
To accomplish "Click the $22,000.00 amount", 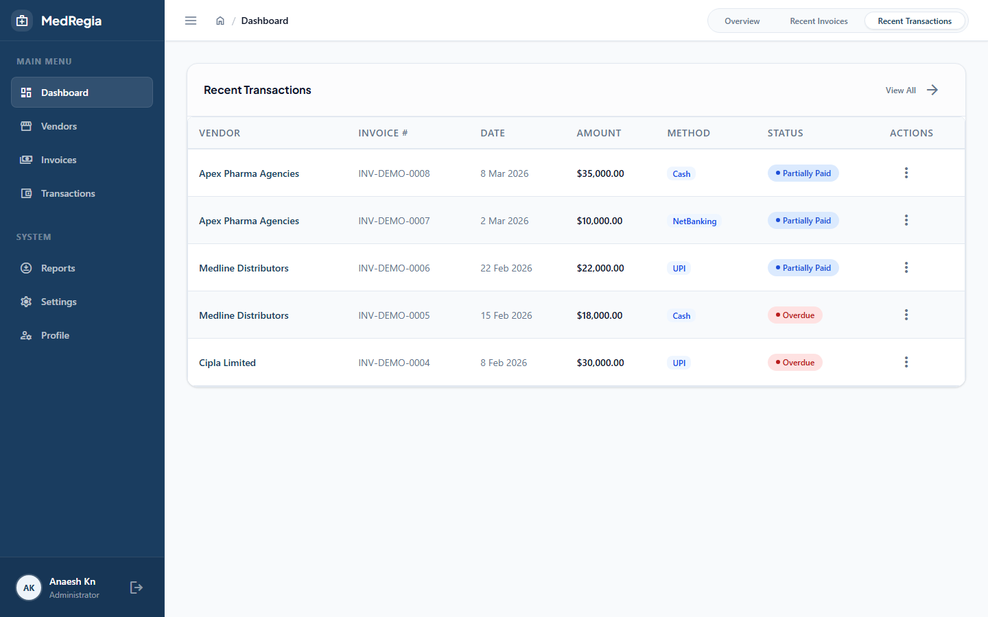I will tap(600, 268).
